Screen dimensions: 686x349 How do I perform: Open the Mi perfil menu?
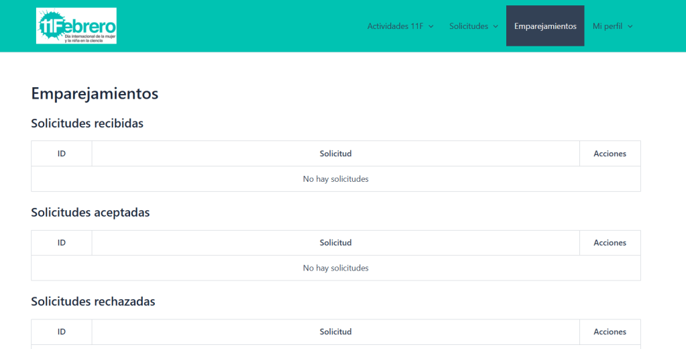click(x=608, y=26)
